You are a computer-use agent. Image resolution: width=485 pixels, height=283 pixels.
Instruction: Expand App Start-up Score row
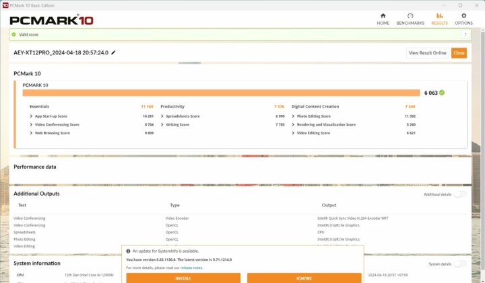(32, 116)
